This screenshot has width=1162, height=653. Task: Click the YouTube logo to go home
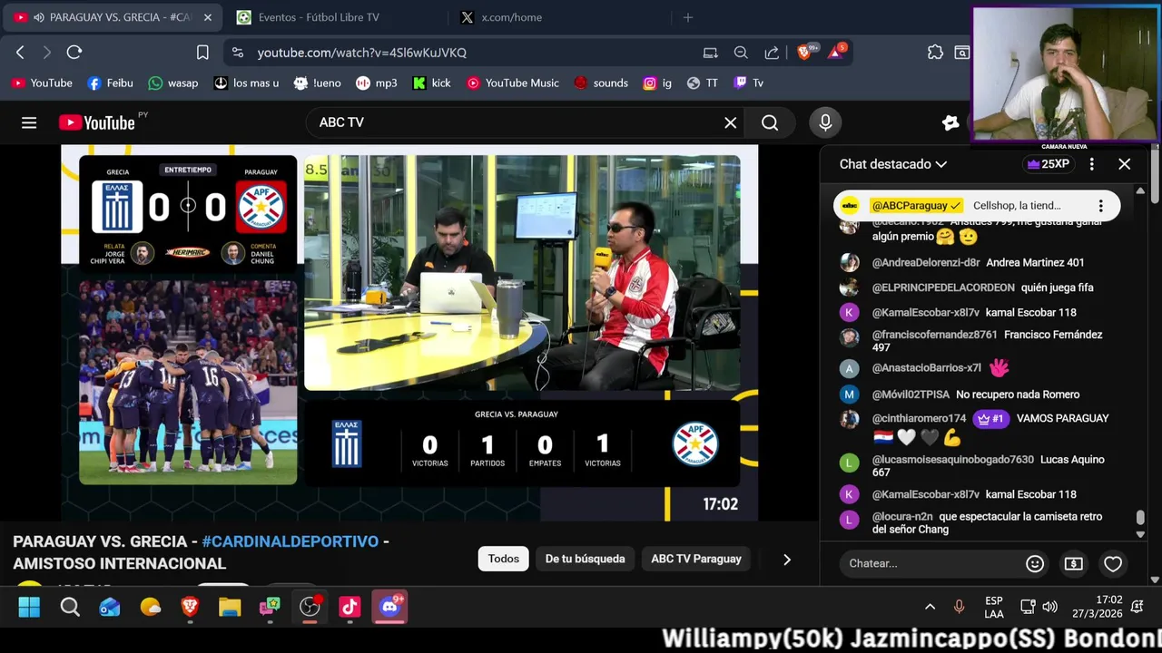[97, 122]
